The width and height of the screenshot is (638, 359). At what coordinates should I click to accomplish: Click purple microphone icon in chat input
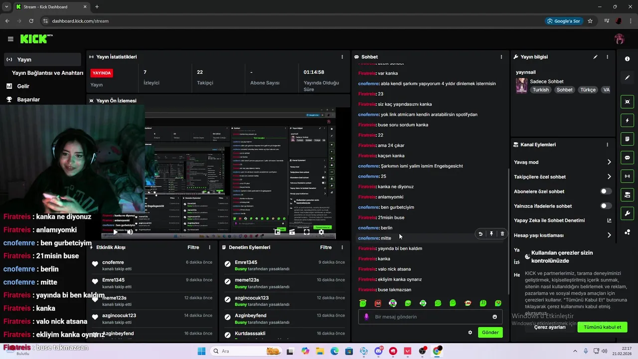(367, 317)
